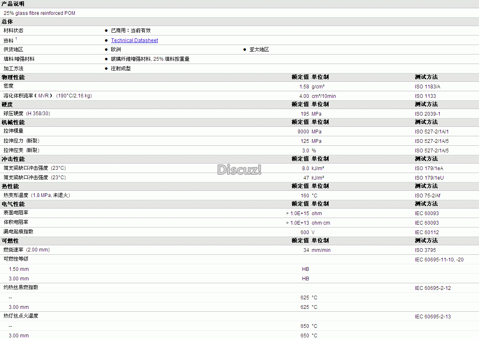Image resolution: width=479 pixels, height=339 pixels.
Task: Open the Technical Datasheet link
Action: click(x=134, y=40)
